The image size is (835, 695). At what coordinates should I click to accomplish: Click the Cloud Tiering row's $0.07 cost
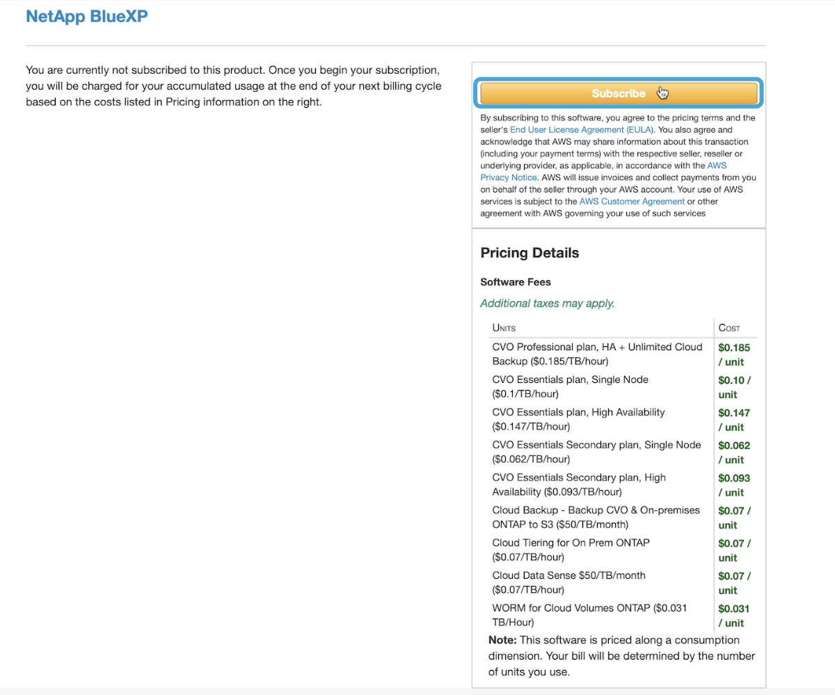[x=734, y=550]
